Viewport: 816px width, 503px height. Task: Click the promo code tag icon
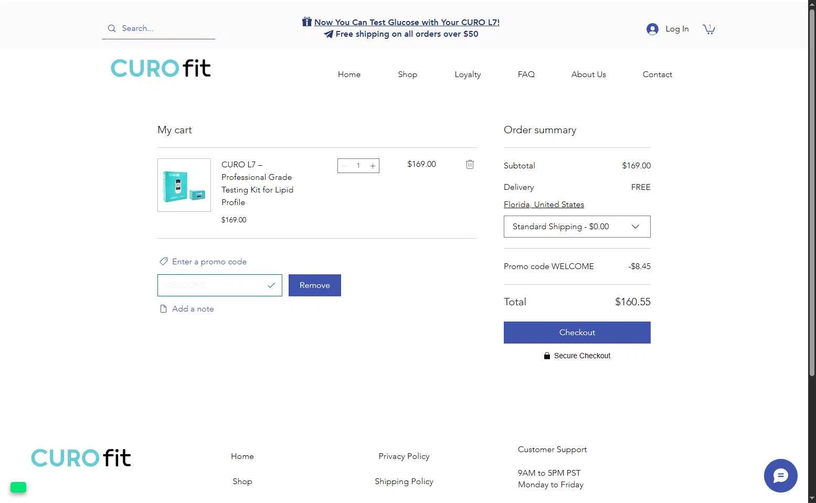tap(164, 261)
